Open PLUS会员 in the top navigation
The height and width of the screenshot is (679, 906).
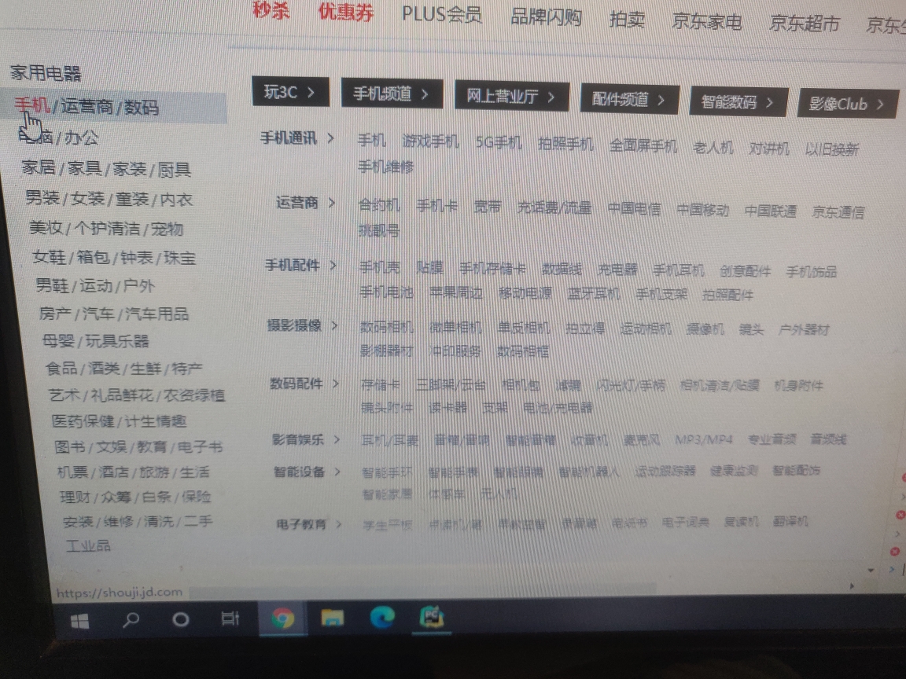[x=442, y=14]
